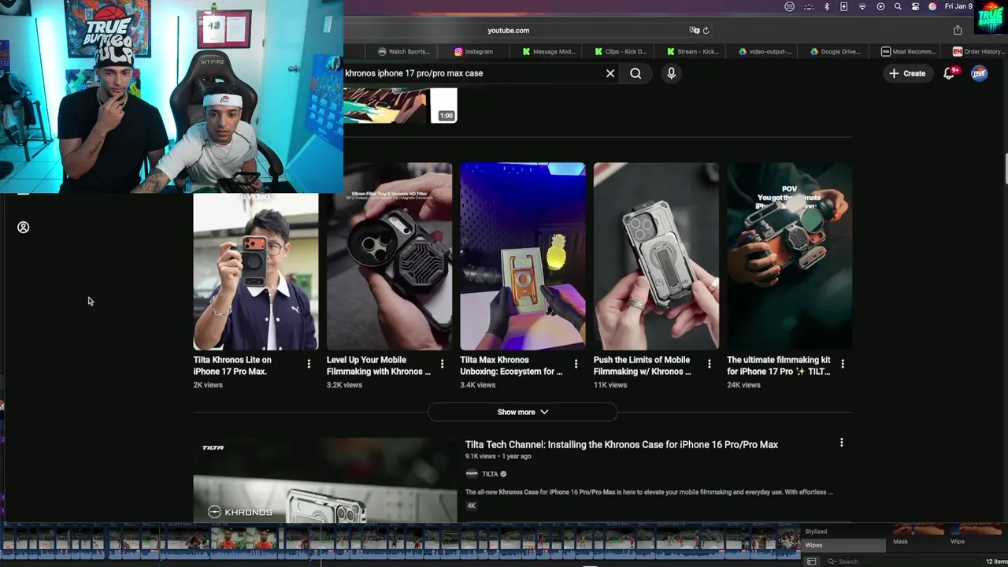The width and height of the screenshot is (1008, 567).
Task: Open the You icon in YouTube sidebar
Action: click(23, 228)
